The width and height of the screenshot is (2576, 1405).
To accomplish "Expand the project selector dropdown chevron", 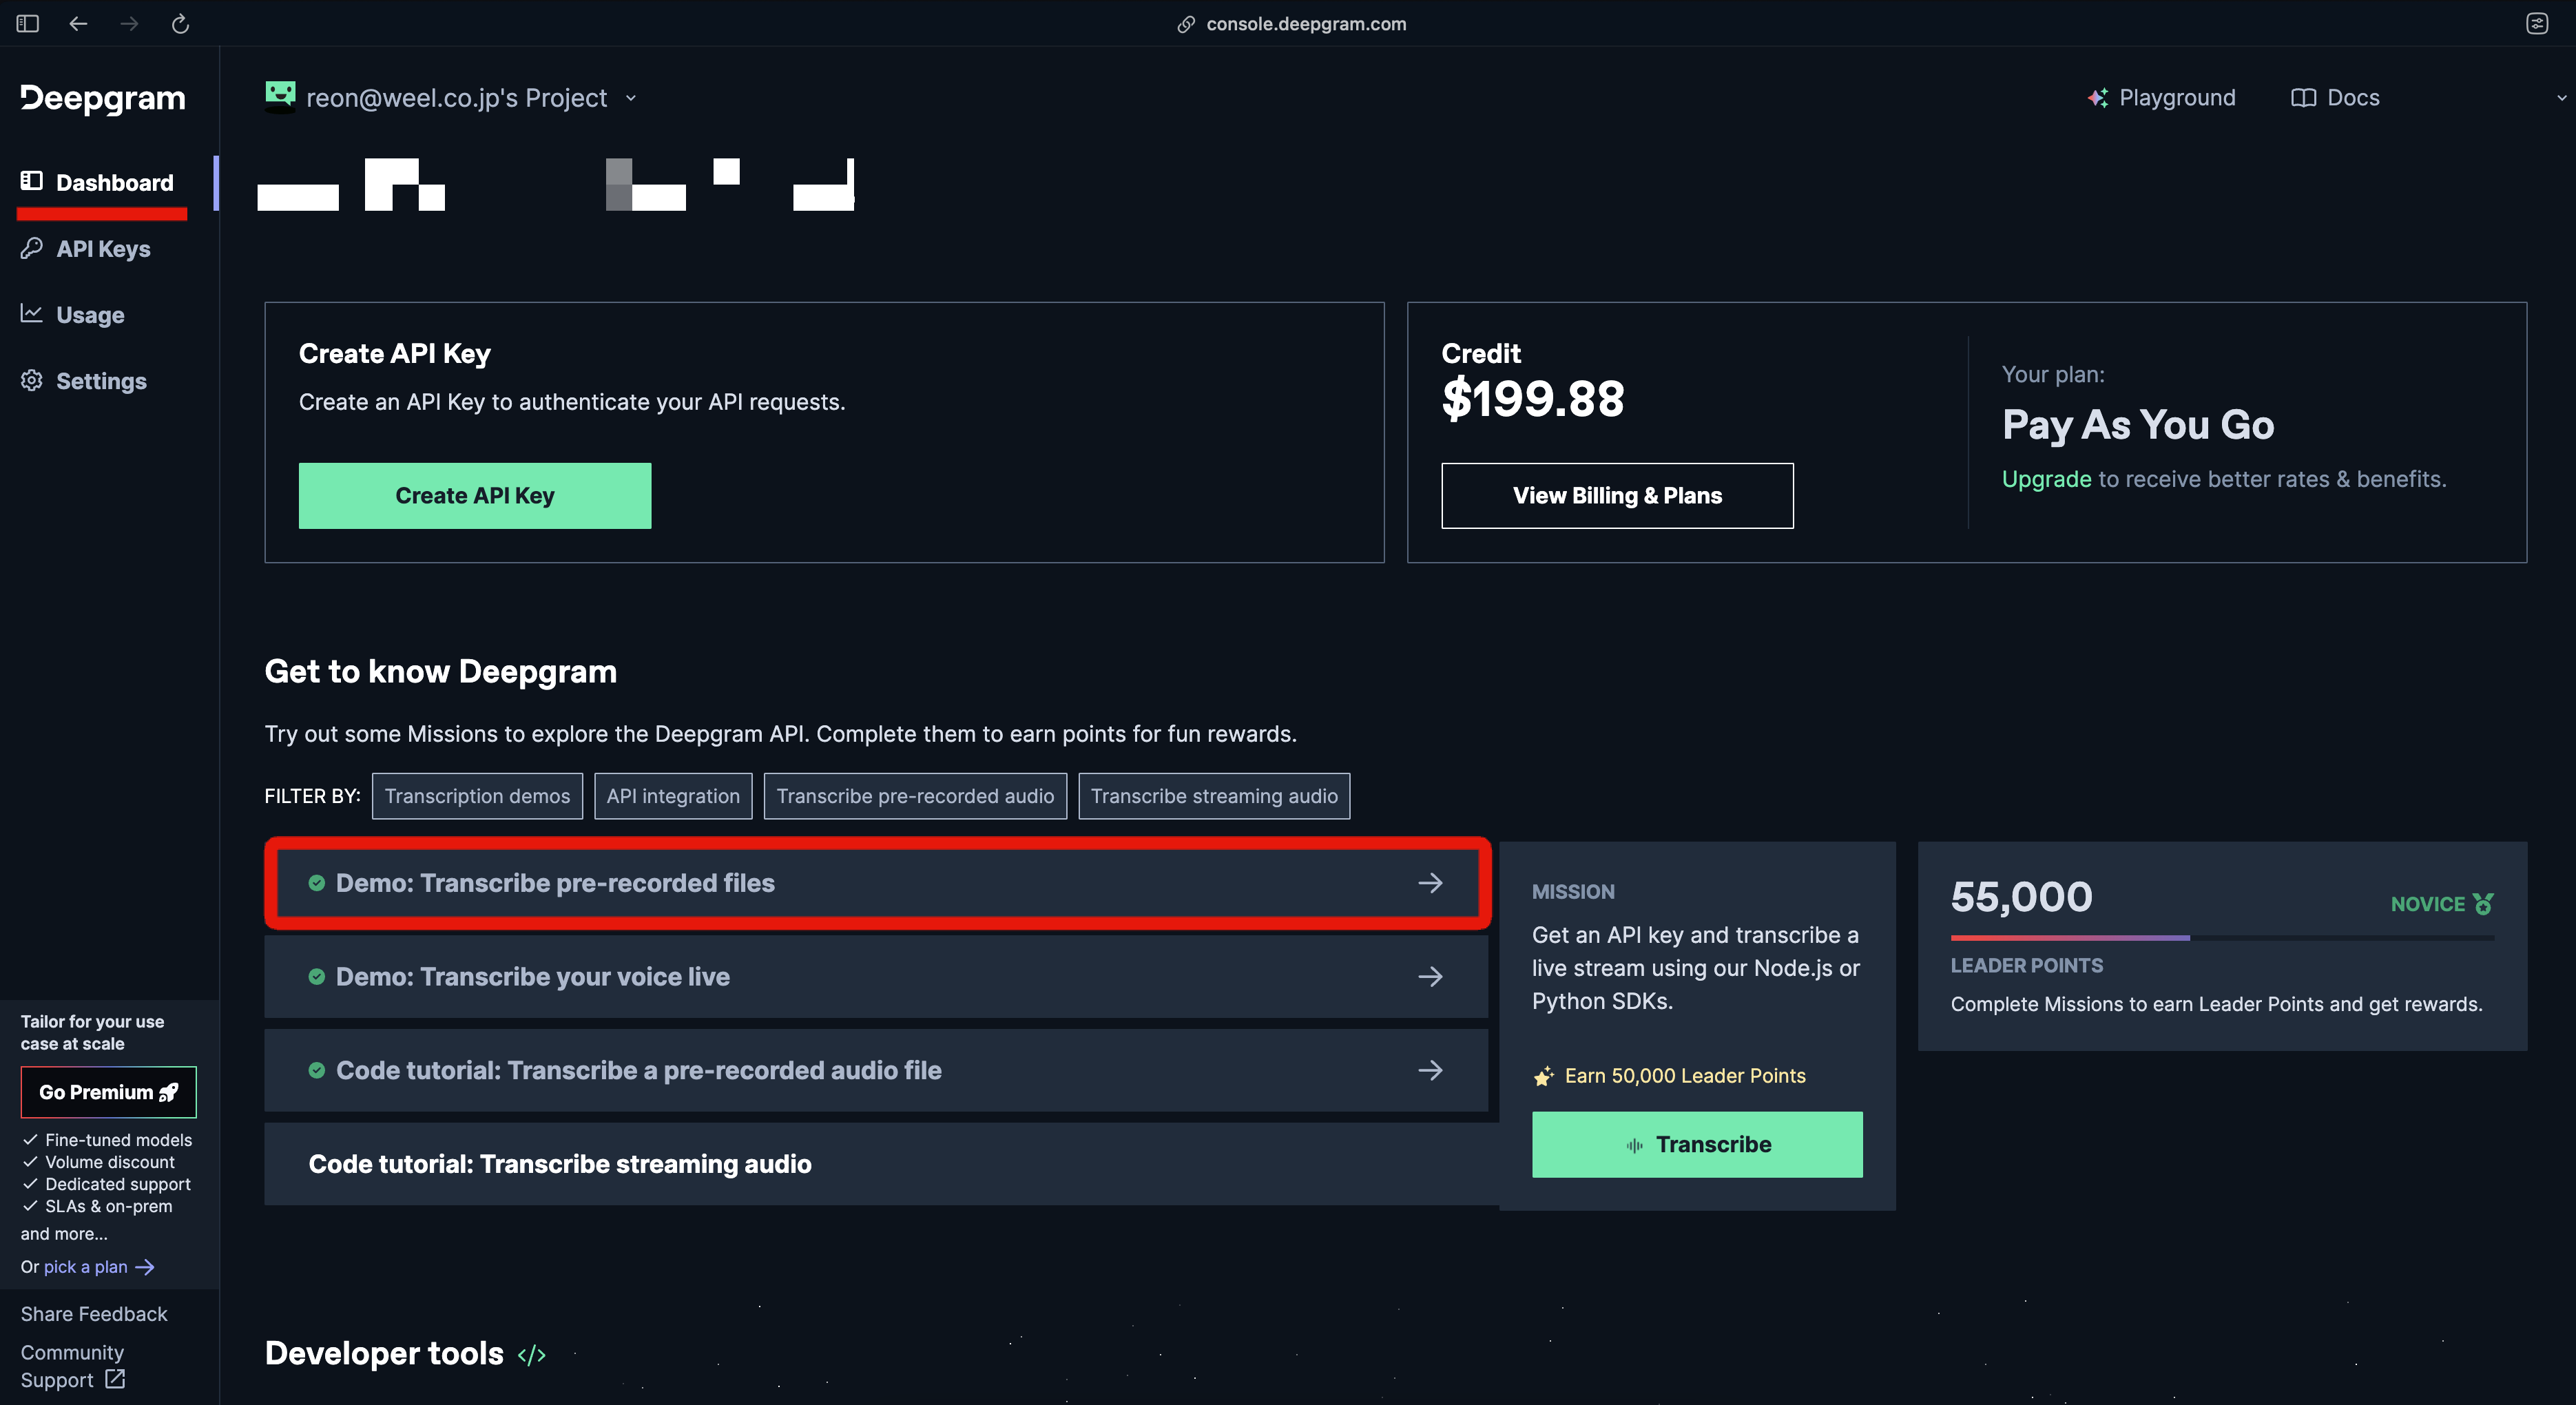I will (x=631, y=98).
